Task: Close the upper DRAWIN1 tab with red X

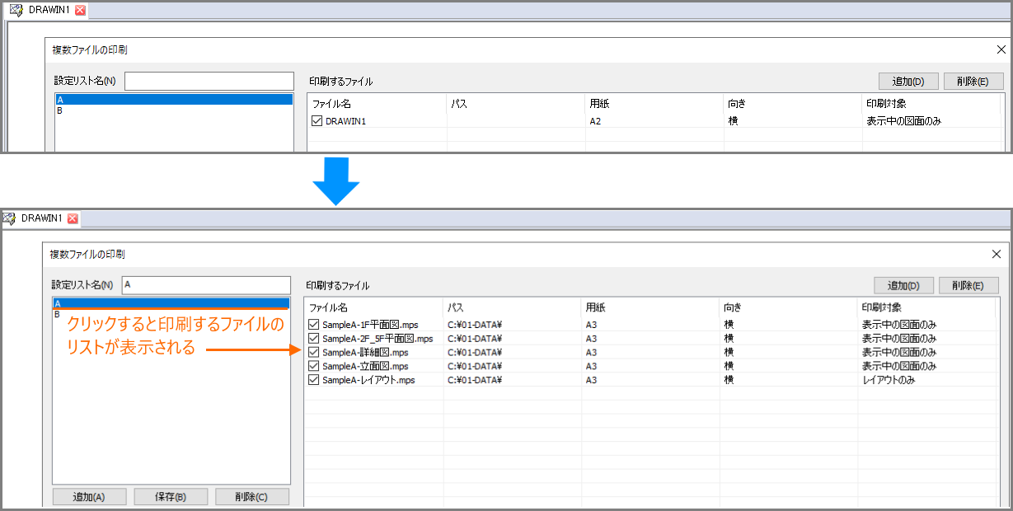Action: tap(80, 11)
